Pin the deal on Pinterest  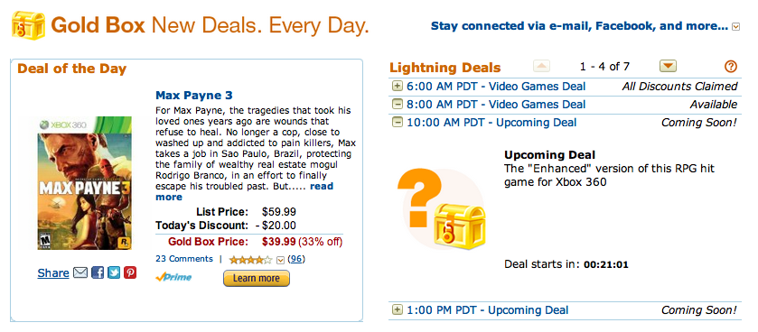(x=130, y=273)
